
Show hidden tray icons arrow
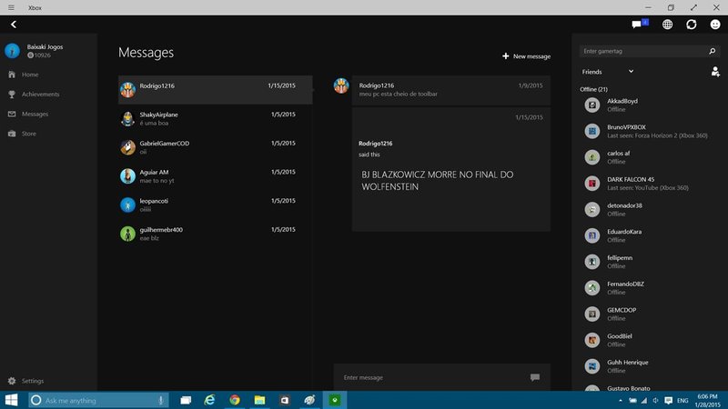[621, 400]
